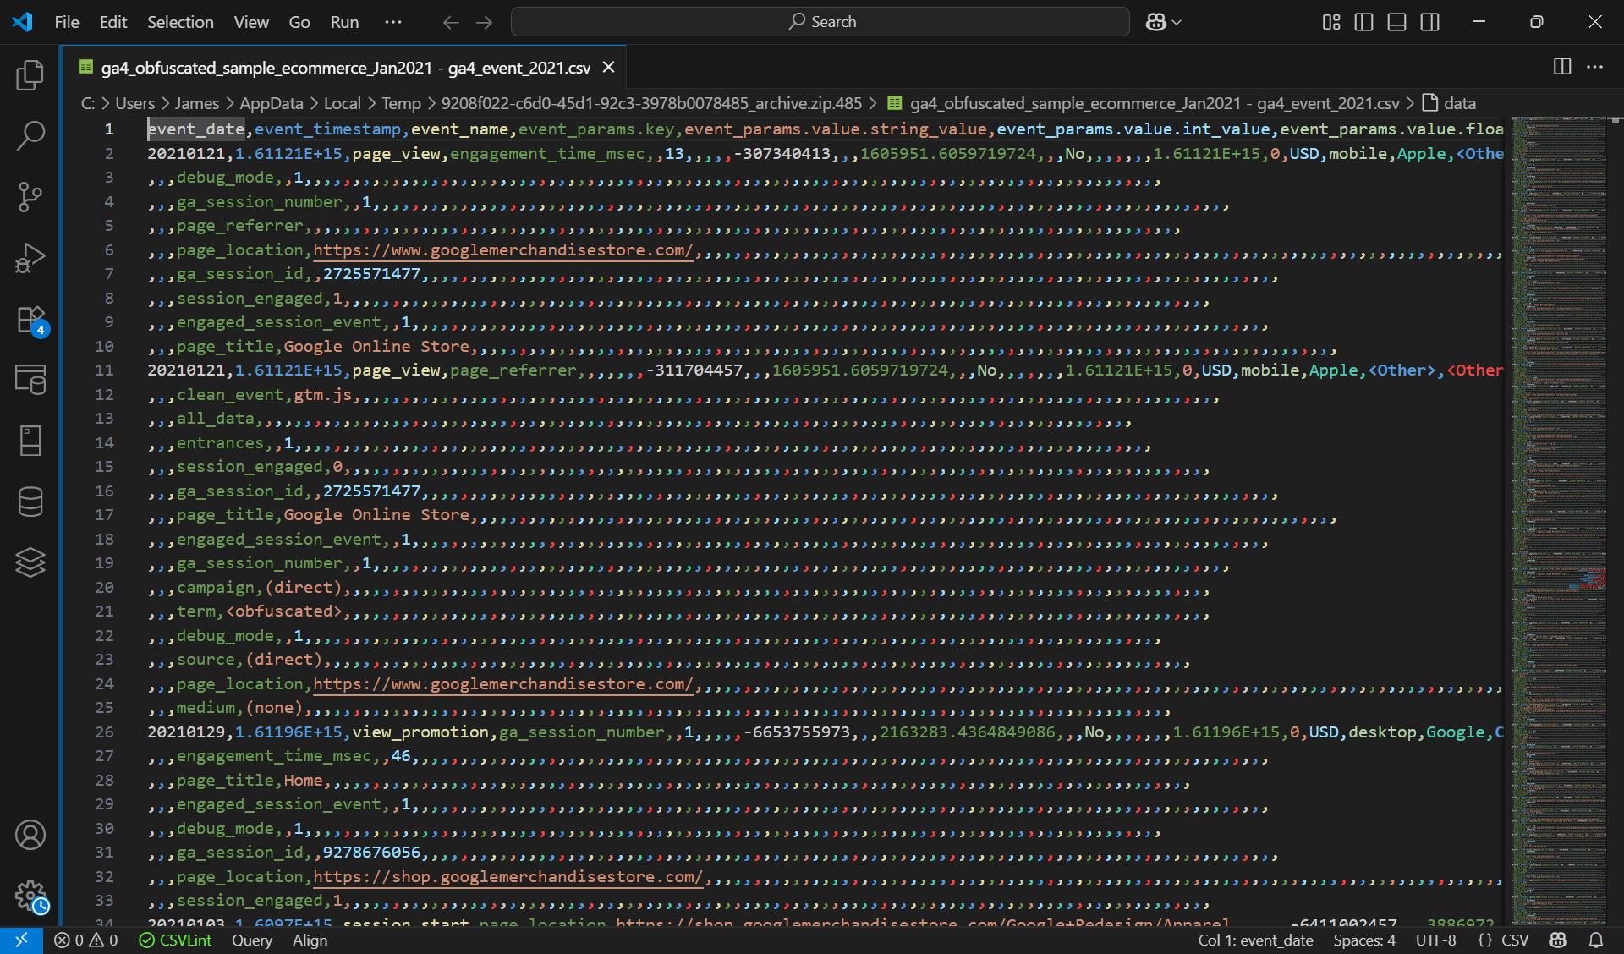Toggle the Secondary Side Bar layout button
The width and height of the screenshot is (1624, 954).
point(1429,22)
